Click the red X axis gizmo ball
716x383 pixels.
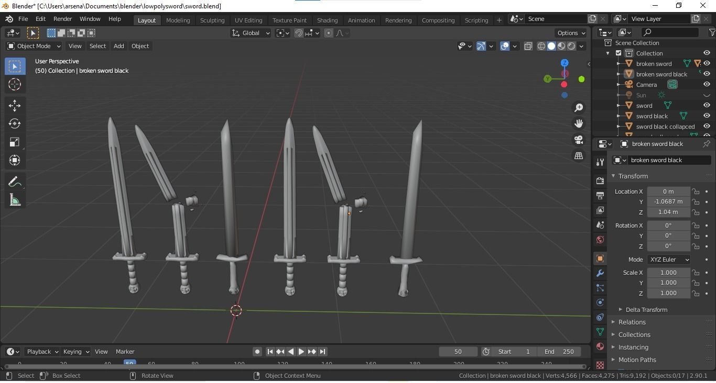(x=564, y=84)
